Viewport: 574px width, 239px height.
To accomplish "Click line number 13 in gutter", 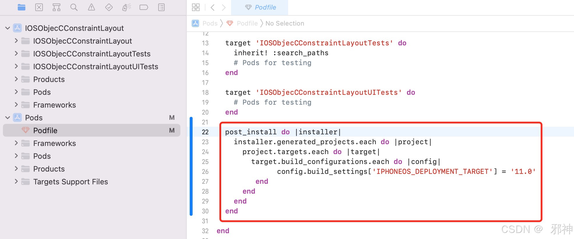I will (205, 43).
